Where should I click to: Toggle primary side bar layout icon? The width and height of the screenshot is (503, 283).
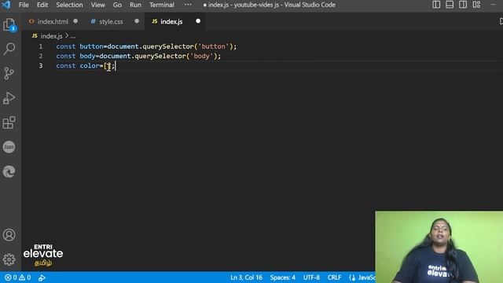tap(436, 5)
